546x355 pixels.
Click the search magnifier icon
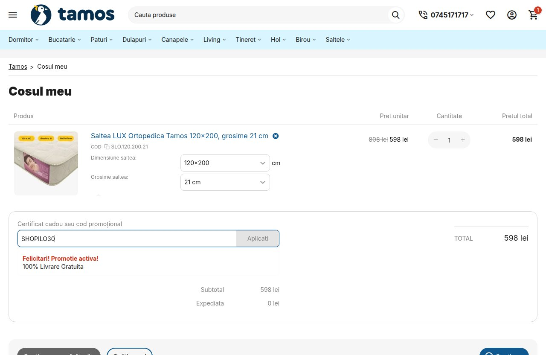point(396,15)
